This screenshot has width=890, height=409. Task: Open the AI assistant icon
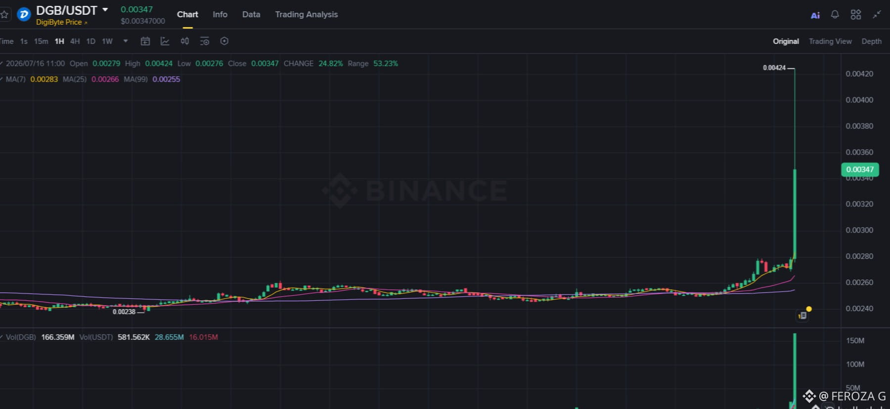tap(815, 15)
